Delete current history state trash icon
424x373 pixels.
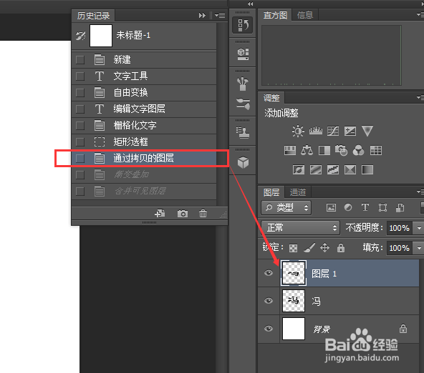pyautogui.click(x=203, y=214)
